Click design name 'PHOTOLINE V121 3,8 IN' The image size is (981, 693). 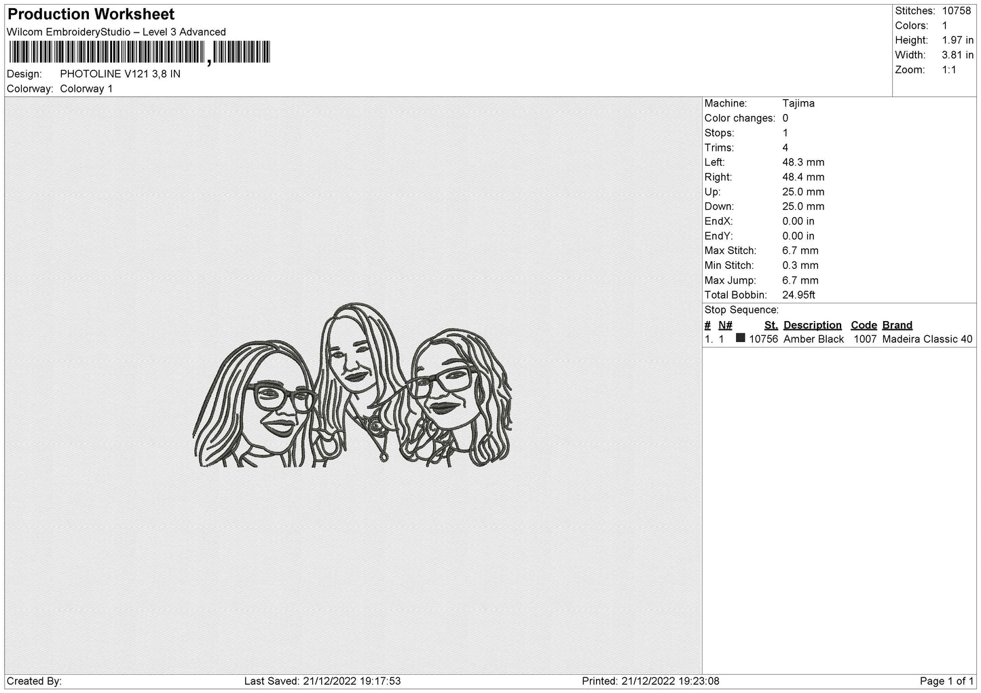(120, 74)
